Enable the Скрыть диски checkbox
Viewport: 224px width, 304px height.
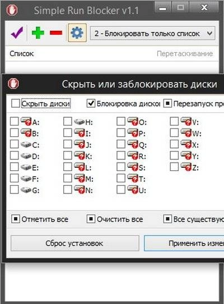tap(16, 103)
